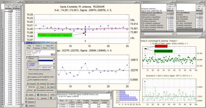The height and width of the screenshot is (108, 206).
Task: Click the Zabezpiecz button
Action: 30,102
